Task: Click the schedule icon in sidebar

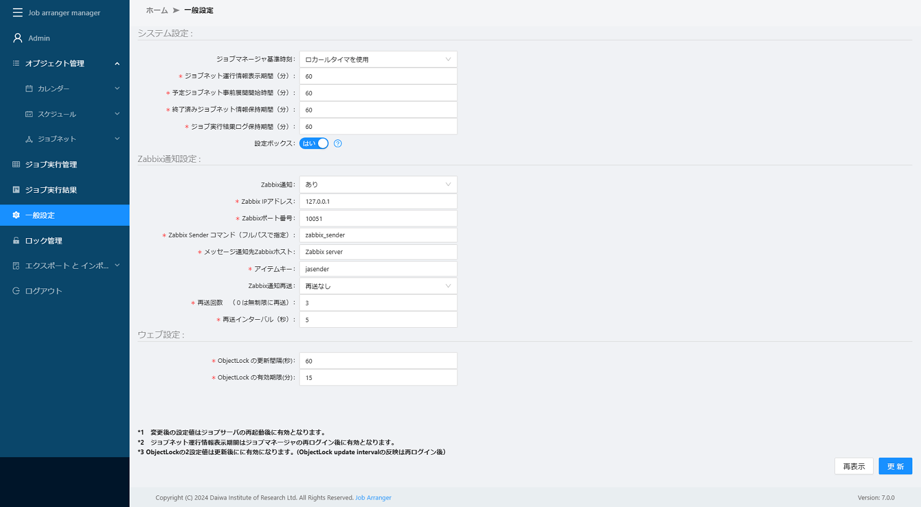Action: tap(29, 114)
